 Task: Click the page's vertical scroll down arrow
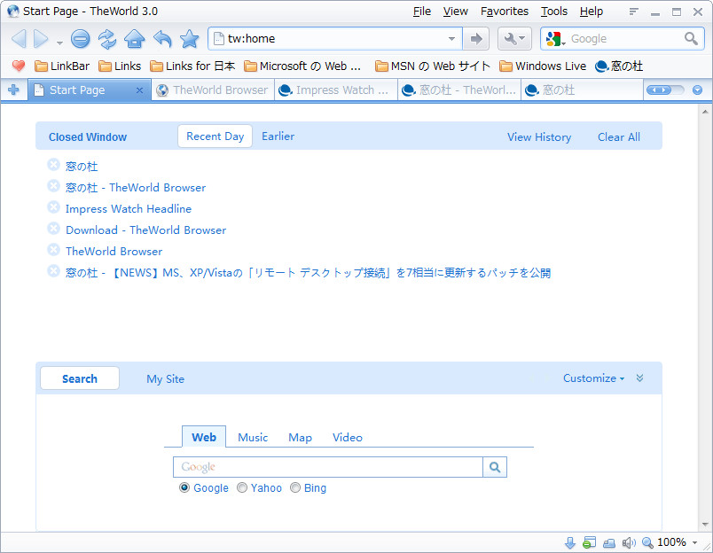(705, 525)
